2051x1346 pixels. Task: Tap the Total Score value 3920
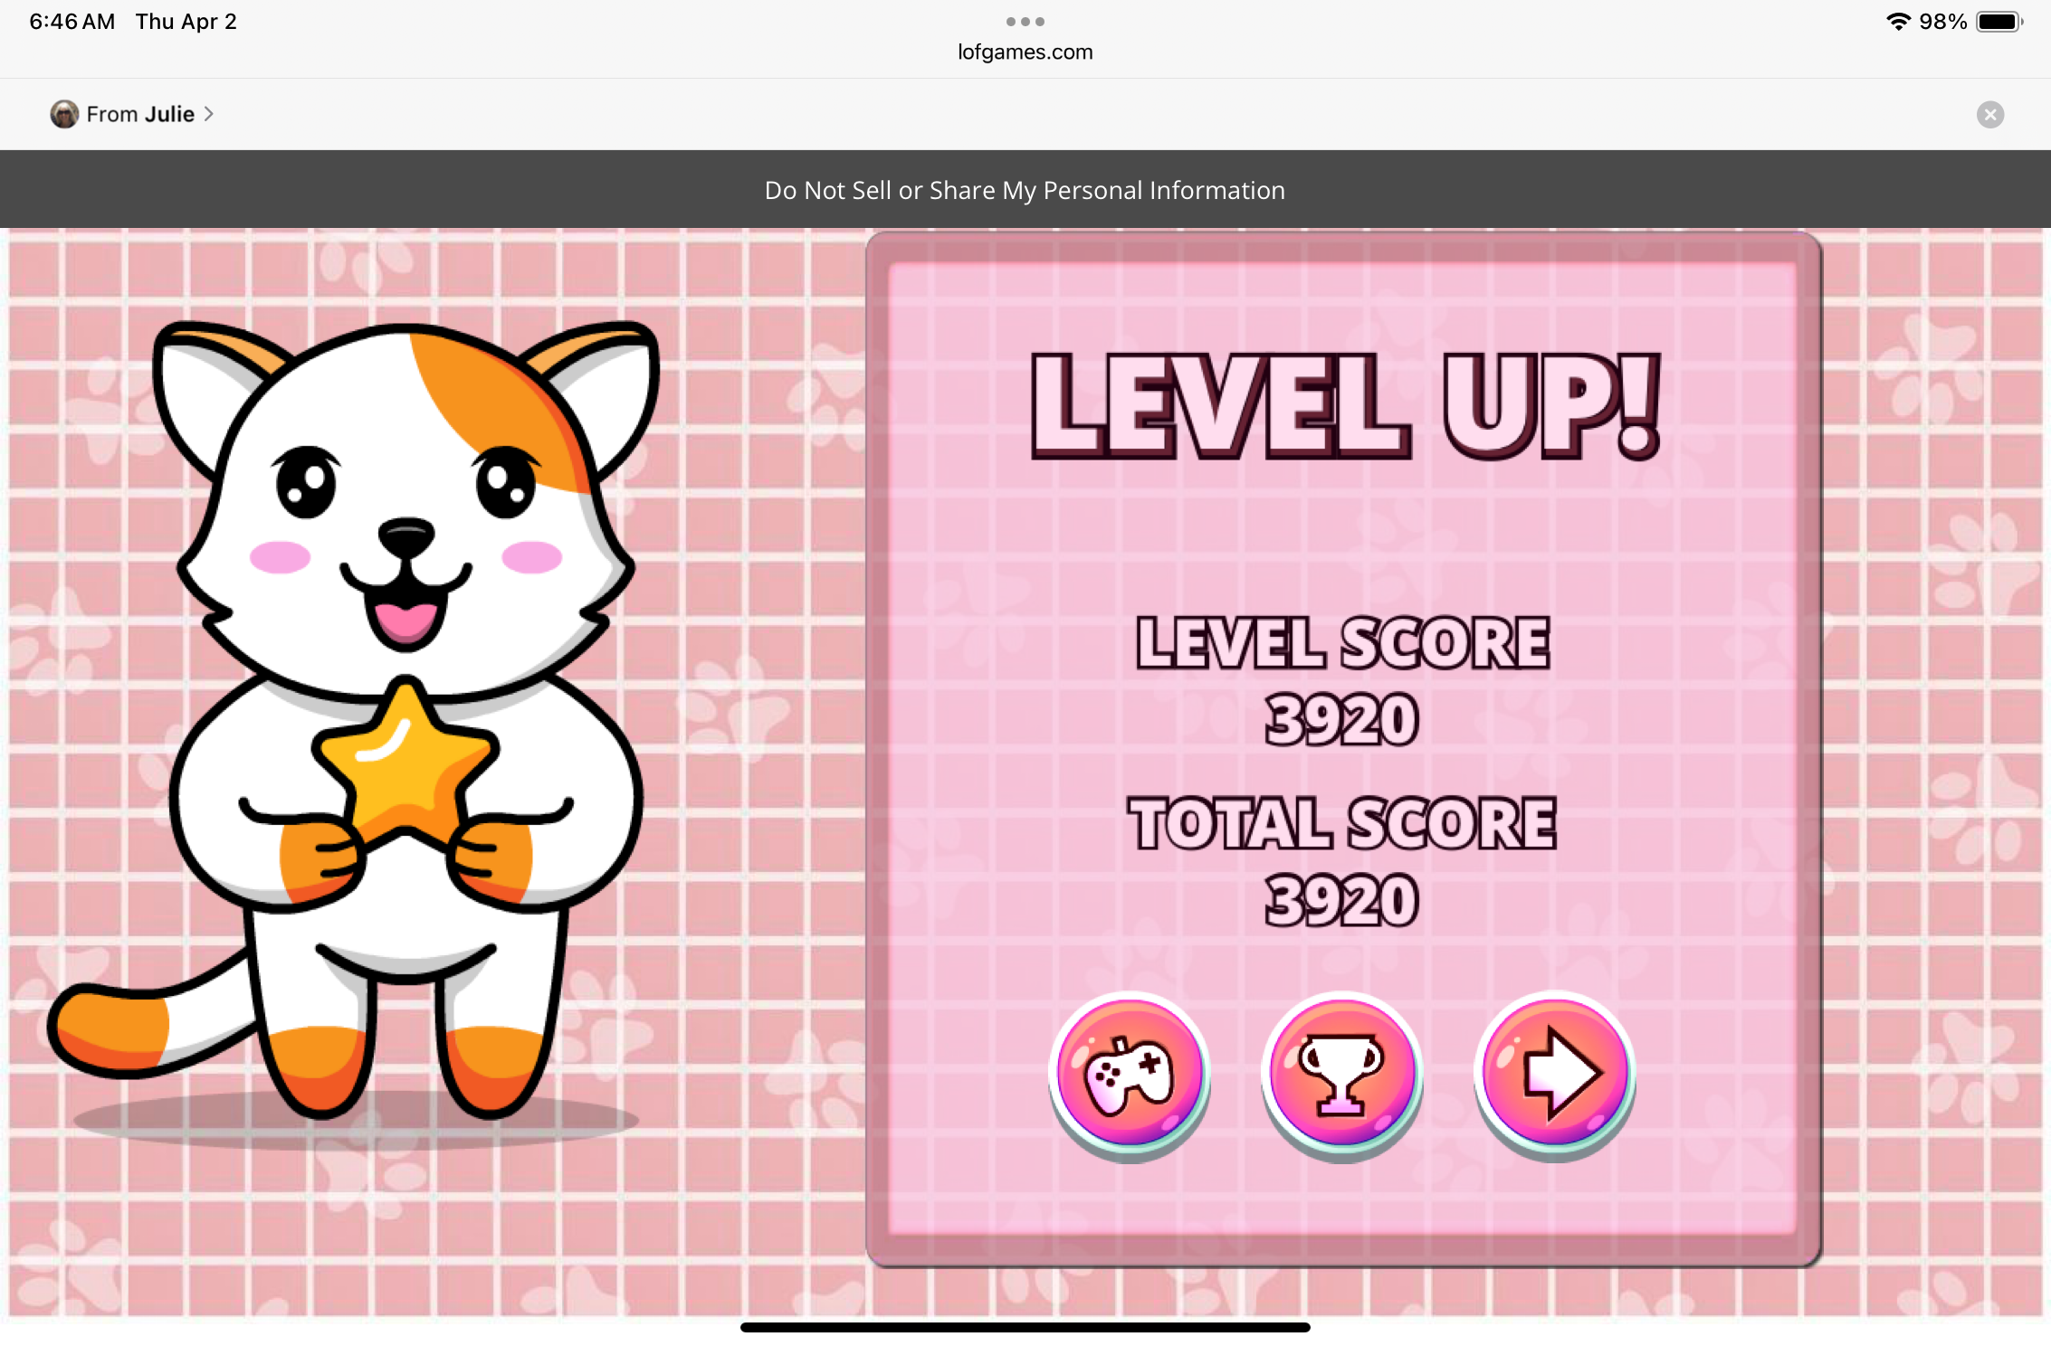point(1341,901)
